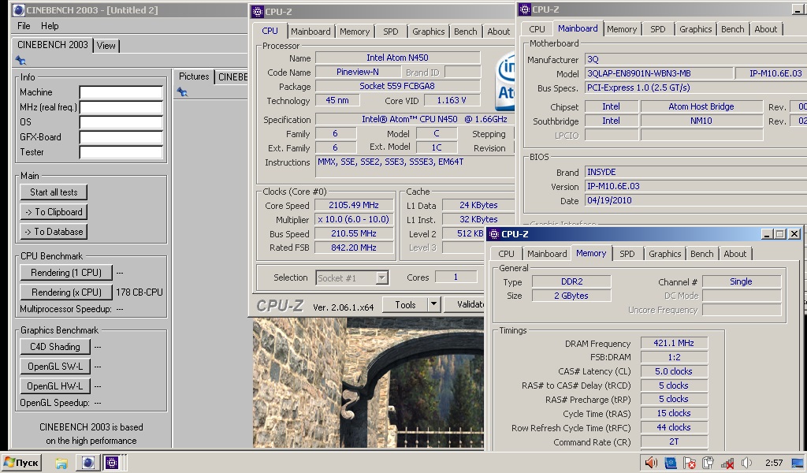Click the MHz (real freq.) input field
This screenshot has height=473, width=807.
coord(121,107)
